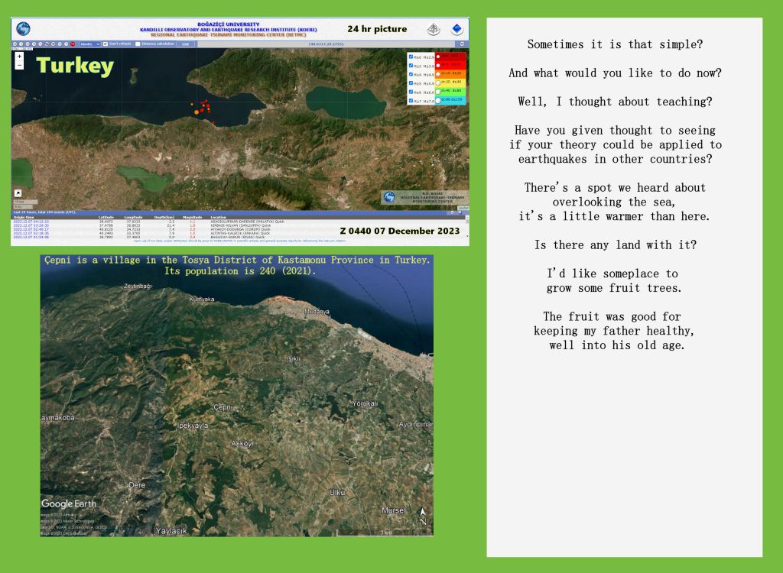The width and height of the screenshot is (783, 573).
Task: Click the KOERE globe logo at top left
Action: (x=23, y=29)
